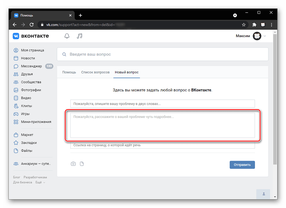This screenshot has width=286, height=208.
Task: Open the Друзья menu link
Action: (27, 74)
